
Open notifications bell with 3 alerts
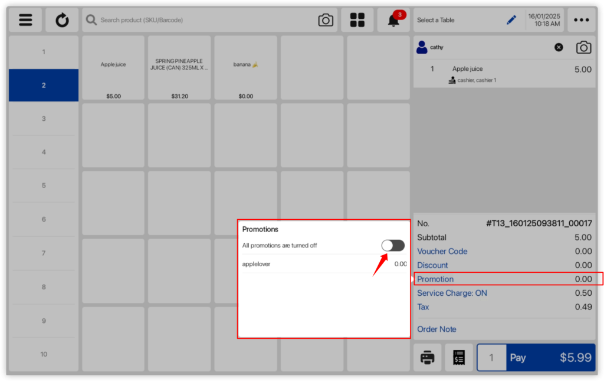tap(393, 20)
